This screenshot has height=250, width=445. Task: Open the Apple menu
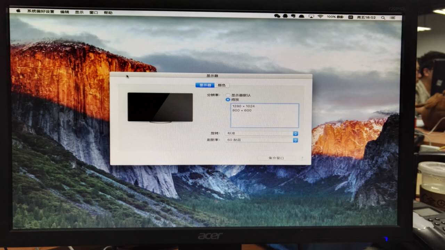pos(18,11)
